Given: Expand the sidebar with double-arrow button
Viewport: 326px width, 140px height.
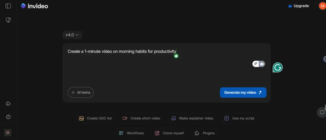Looking at the screenshot, I should (x=8, y=132).
